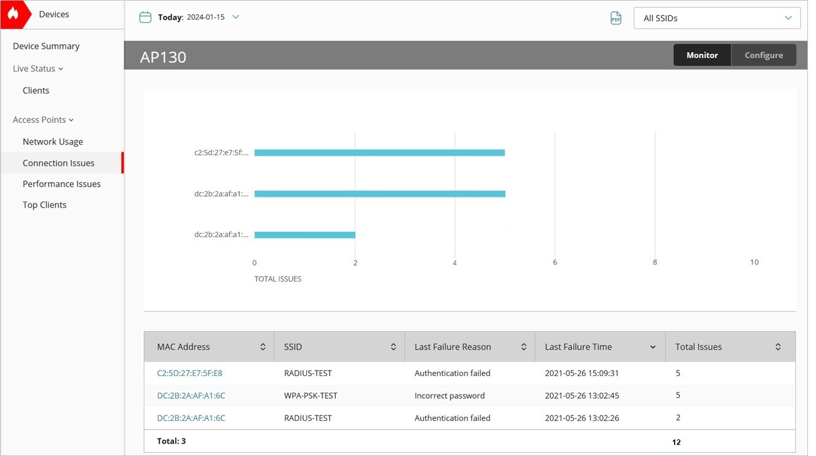Navigate to Performance Issues in sidebar
Image resolution: width=816 pixels, height=456 pixels.
click(61, 183)
